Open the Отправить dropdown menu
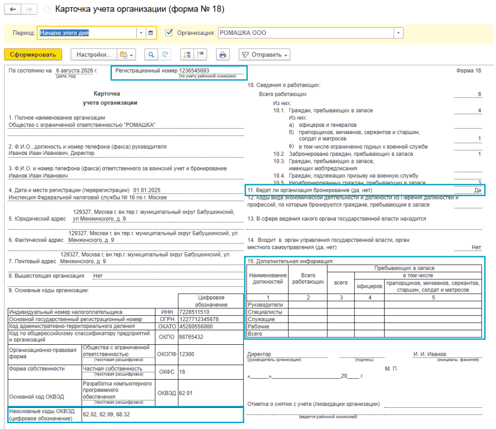This screenshot has width=496, height=429. click(264, 55)
